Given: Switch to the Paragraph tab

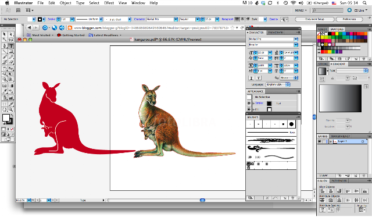Looking at the screenshot, I should coord(276,33).
